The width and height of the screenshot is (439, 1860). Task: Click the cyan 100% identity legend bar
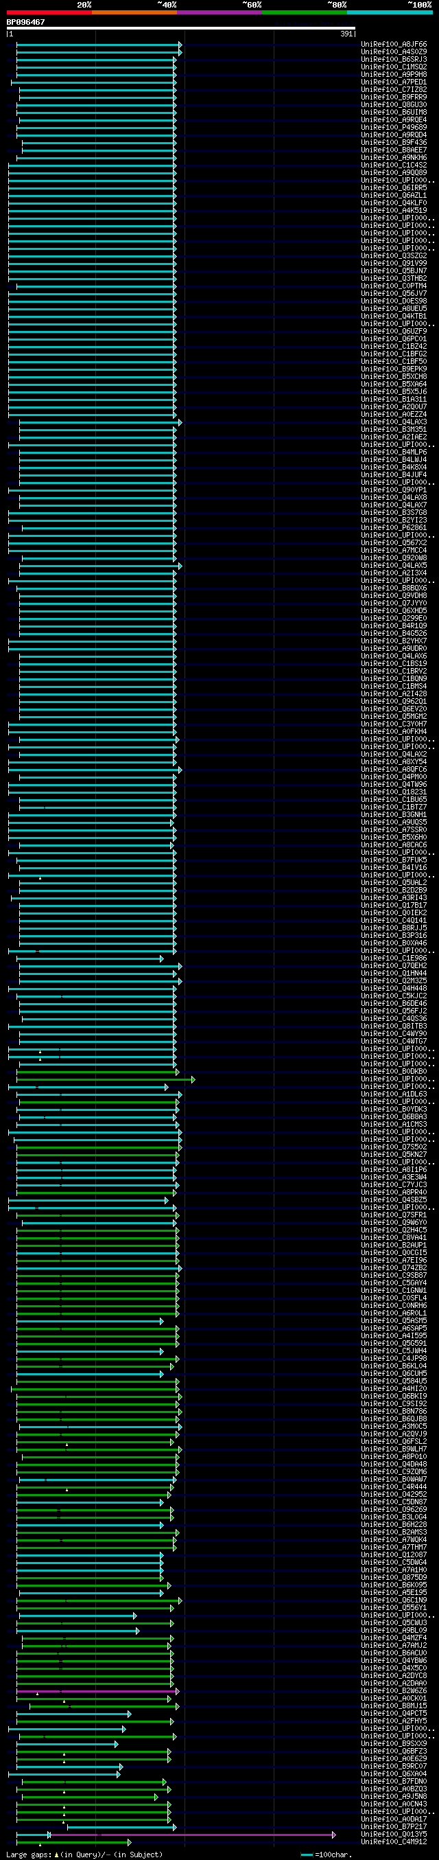390,12
